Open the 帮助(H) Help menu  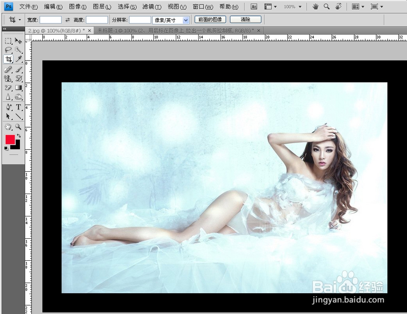[229, 7]
